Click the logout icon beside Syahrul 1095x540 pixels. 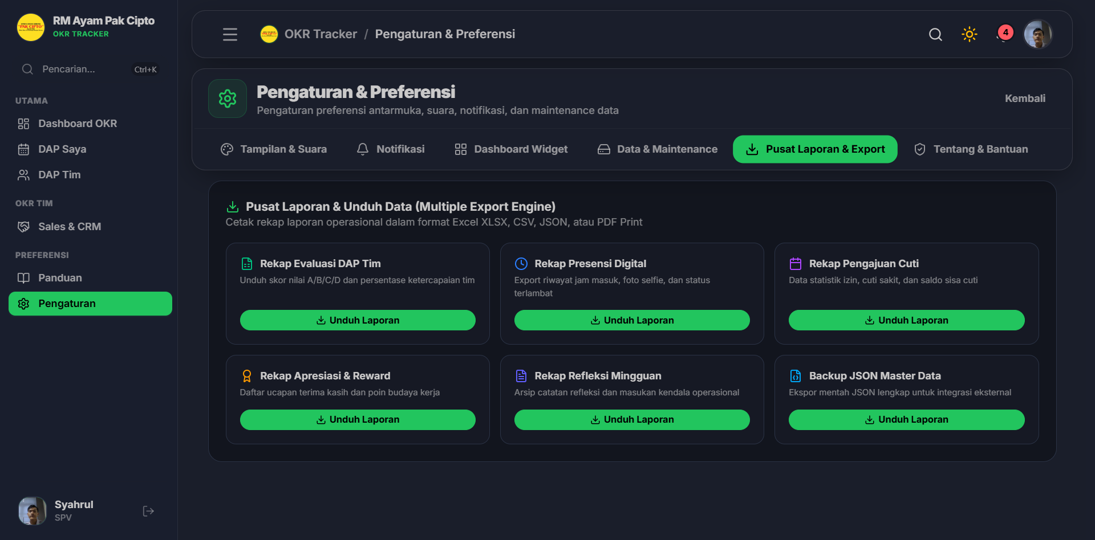tap(148, 511)
